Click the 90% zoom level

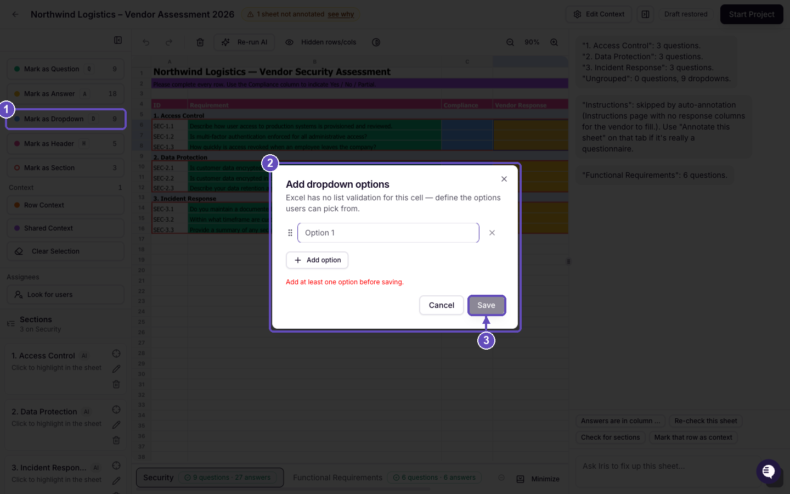(532, 42)
